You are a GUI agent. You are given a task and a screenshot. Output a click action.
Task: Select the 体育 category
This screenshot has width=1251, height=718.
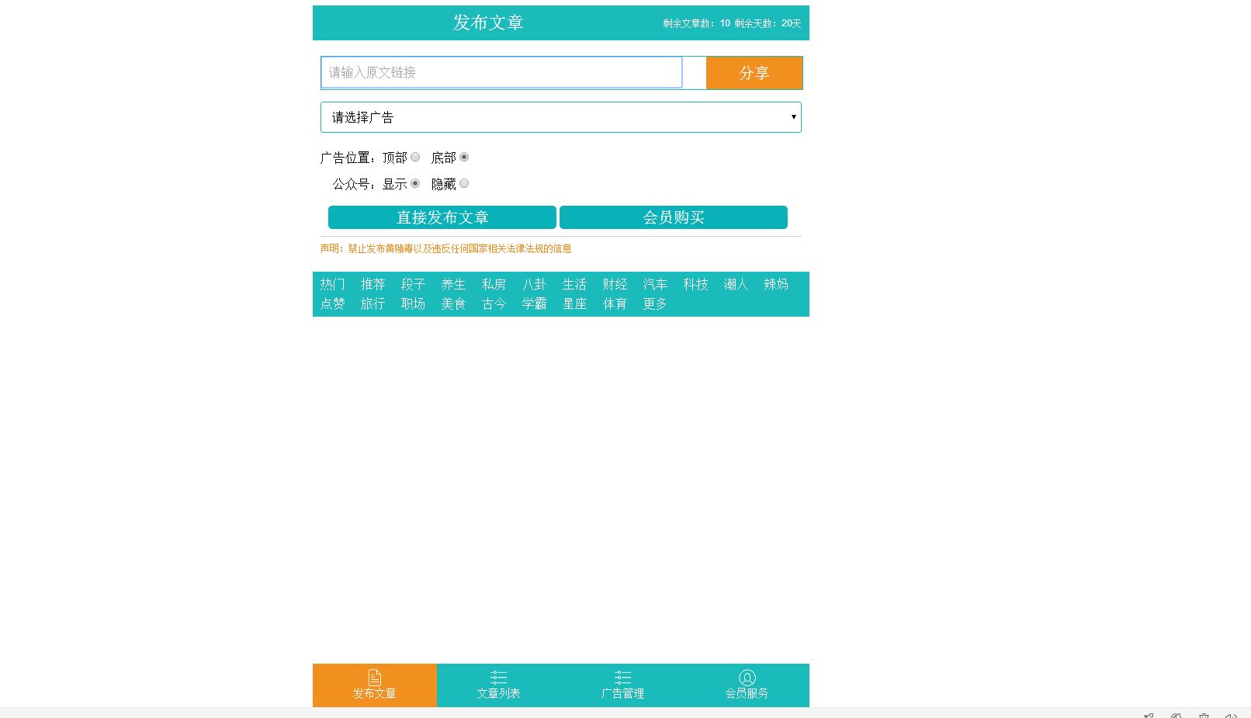(x=615, y=304)
